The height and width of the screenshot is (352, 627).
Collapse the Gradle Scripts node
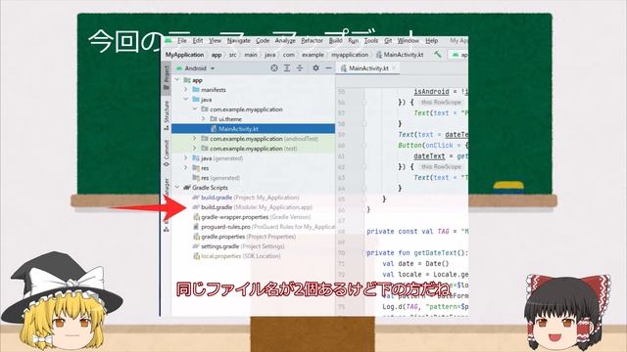pyautogui.click(x=177, y=188)
